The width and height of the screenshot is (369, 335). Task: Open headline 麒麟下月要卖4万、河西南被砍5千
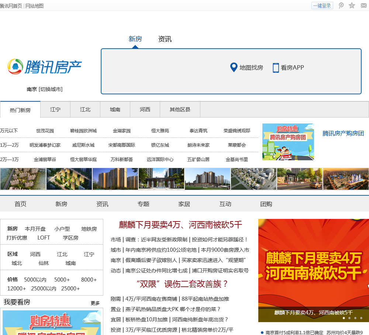pyautogui.click(x=180, y=225)
